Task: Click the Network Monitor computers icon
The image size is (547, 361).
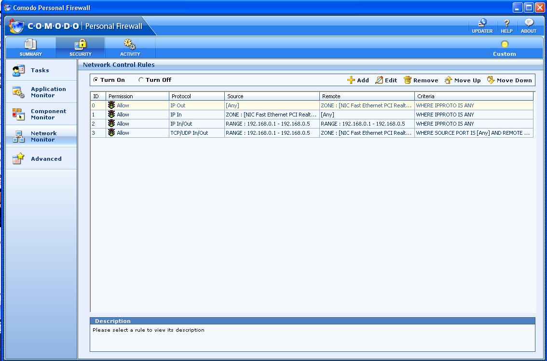Action: coord(18,137)
